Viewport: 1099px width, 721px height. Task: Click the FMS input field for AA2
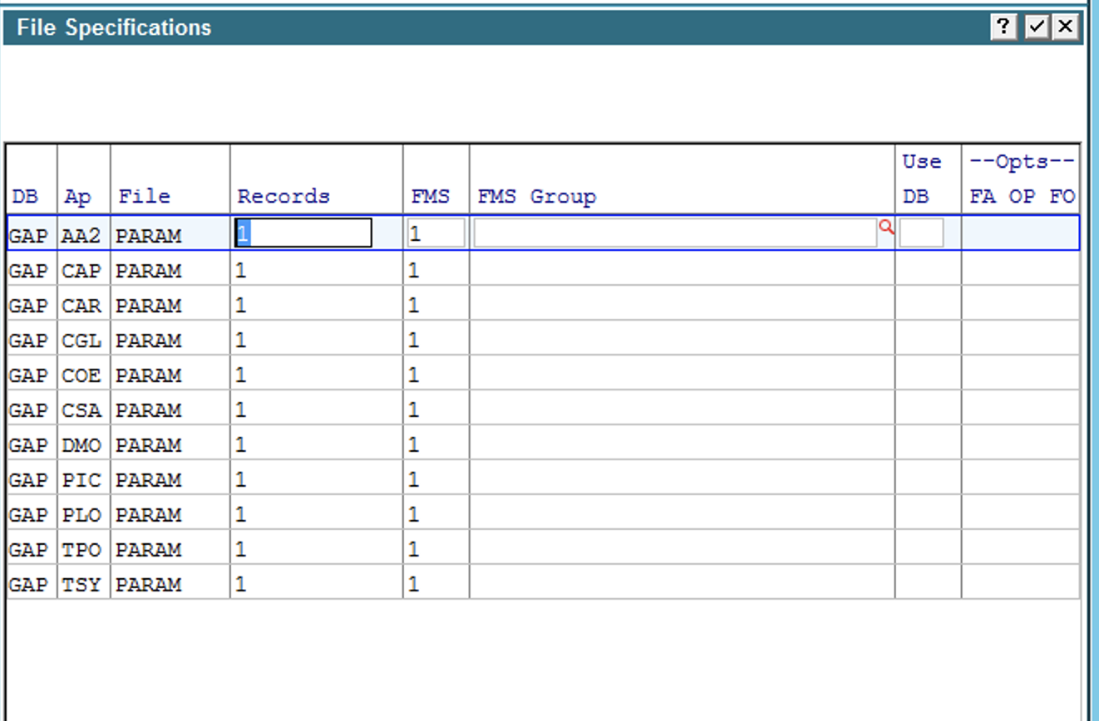pos(436,233)
